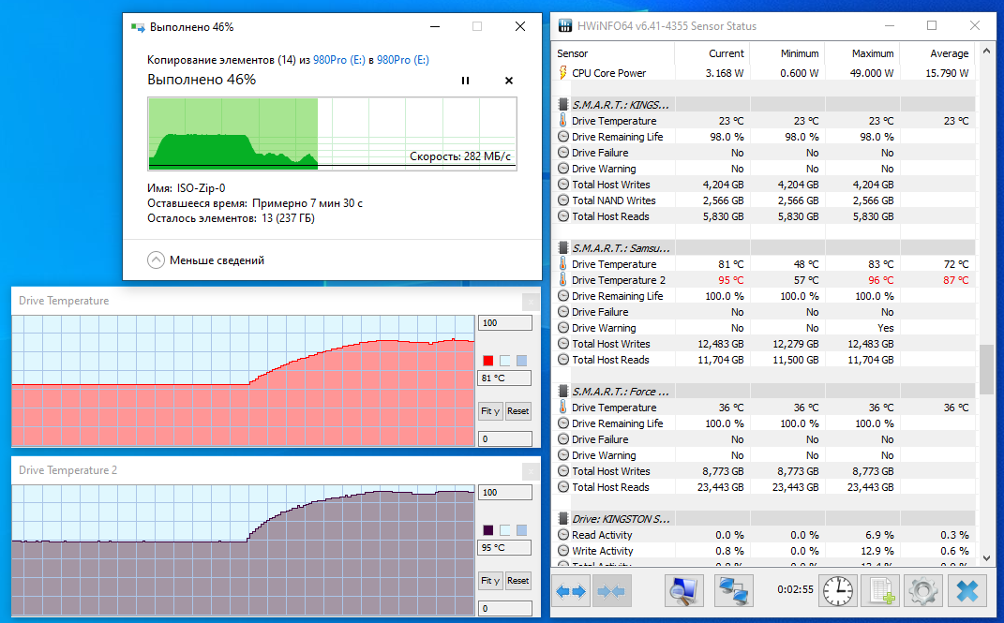This screenshot has height=623, width=1004.
Task: Click the white swatch in Drive Temperature 2 graph
Action: click(x=504, y=530)
